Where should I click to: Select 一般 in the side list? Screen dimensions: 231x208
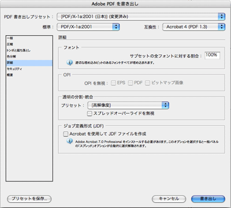pos(29,38)
